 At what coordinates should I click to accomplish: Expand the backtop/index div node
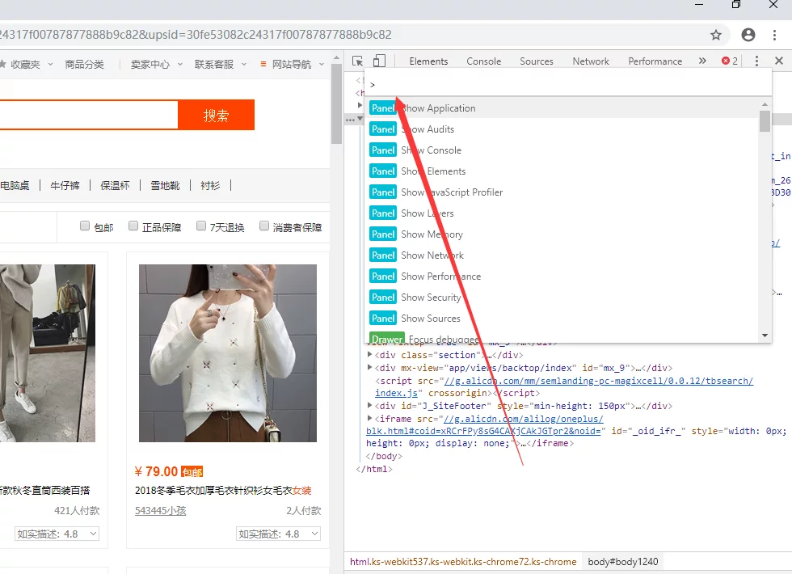coord(370,367)
